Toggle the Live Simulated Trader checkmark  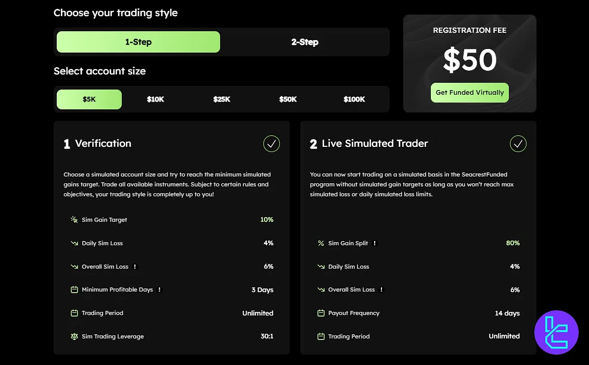click(x=518, y=144)
